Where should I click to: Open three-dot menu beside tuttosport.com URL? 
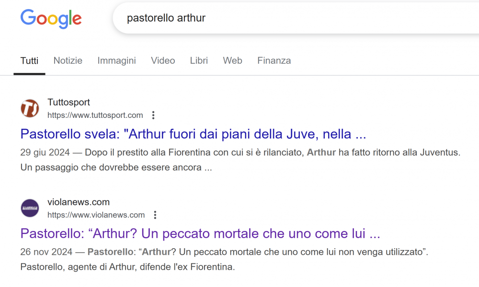pos(153,115)
